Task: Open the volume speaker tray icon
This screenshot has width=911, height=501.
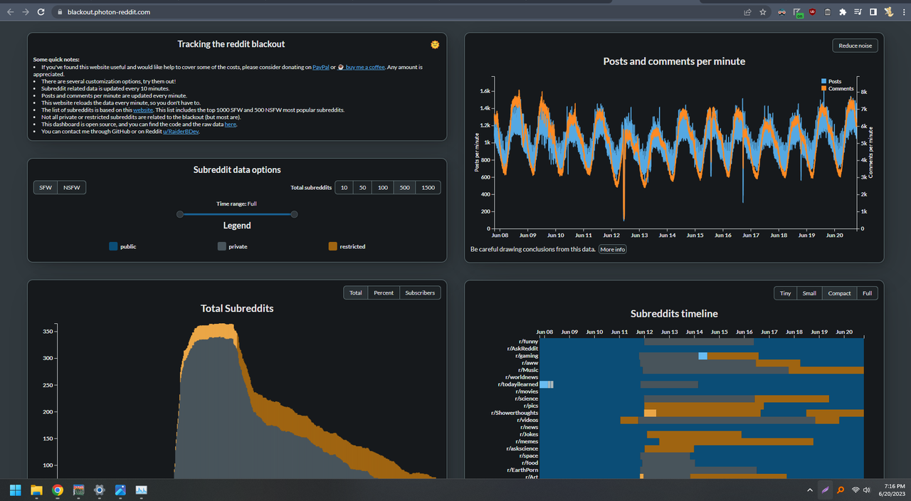Action: (866, 490)
